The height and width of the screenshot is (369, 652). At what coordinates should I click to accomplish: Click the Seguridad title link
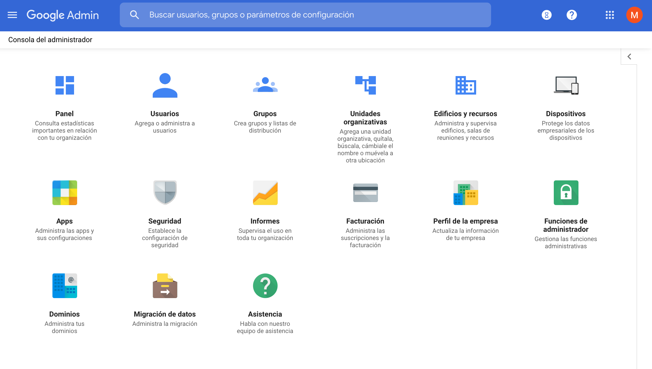coord(165,221)
